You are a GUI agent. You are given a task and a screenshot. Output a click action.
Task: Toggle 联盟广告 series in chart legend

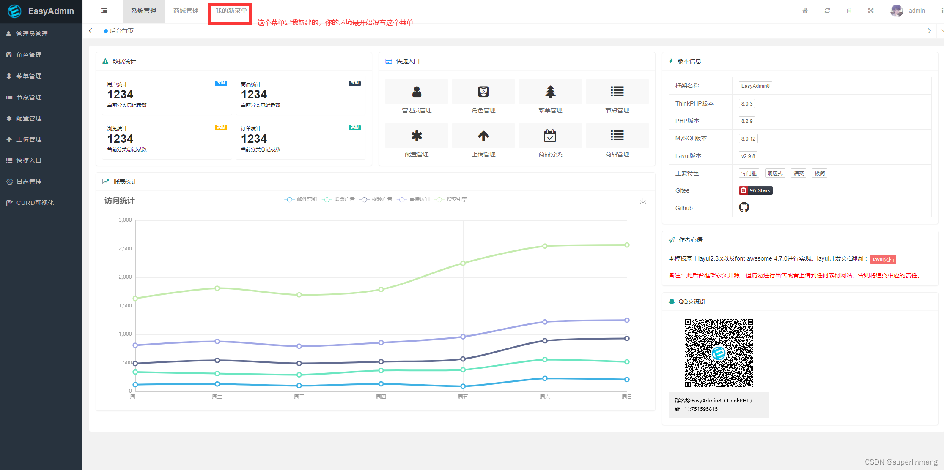[338, 199]
